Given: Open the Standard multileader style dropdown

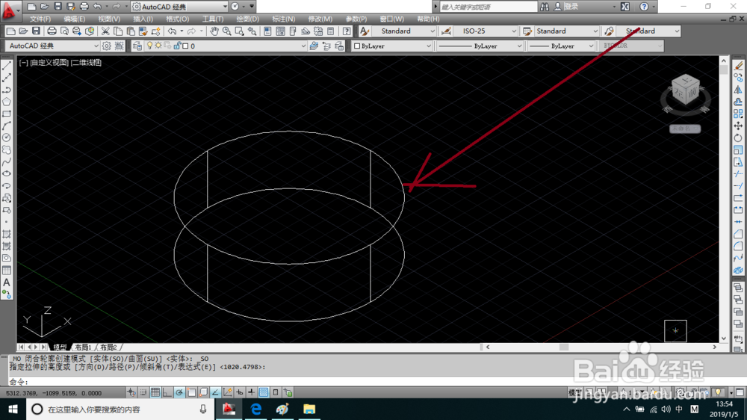Looking at the screenshot, I should pyautogui.click(x=648, y=31).
